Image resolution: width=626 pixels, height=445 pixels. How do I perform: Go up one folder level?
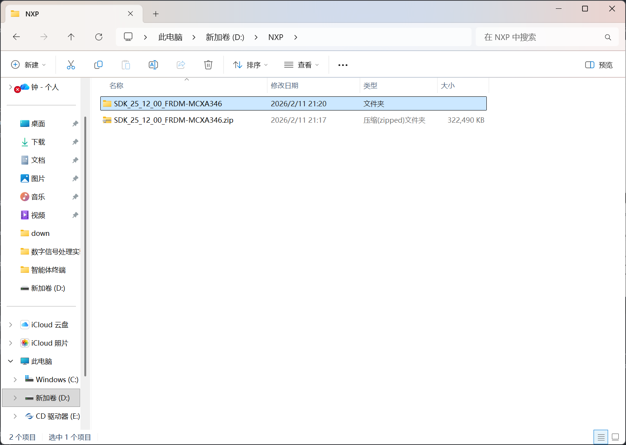(x=71, y=37)
